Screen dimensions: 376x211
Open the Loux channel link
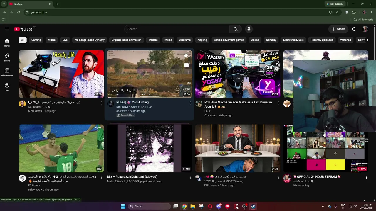pyautogui.click(x=207, y=111)
